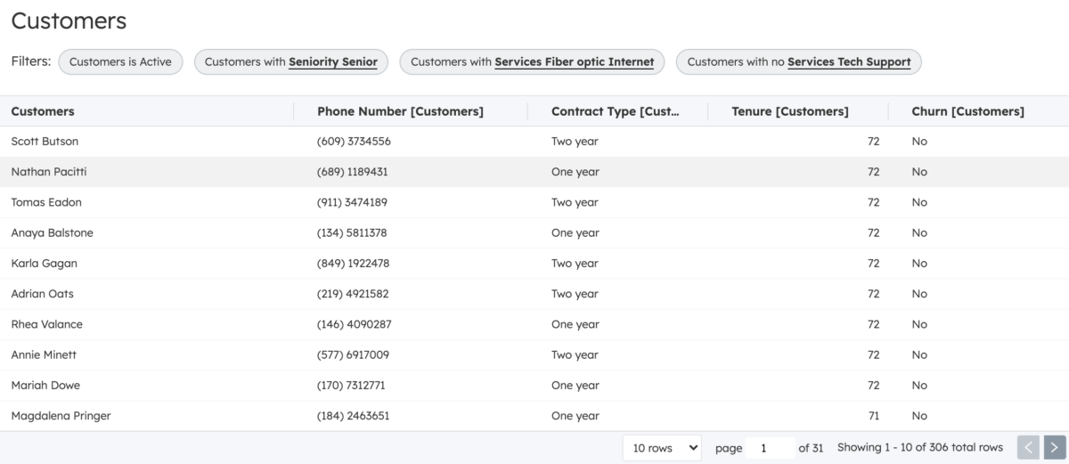Select customer Nathan Pacitti
This screenshot has height=464, width=1069.
[49, 171]
